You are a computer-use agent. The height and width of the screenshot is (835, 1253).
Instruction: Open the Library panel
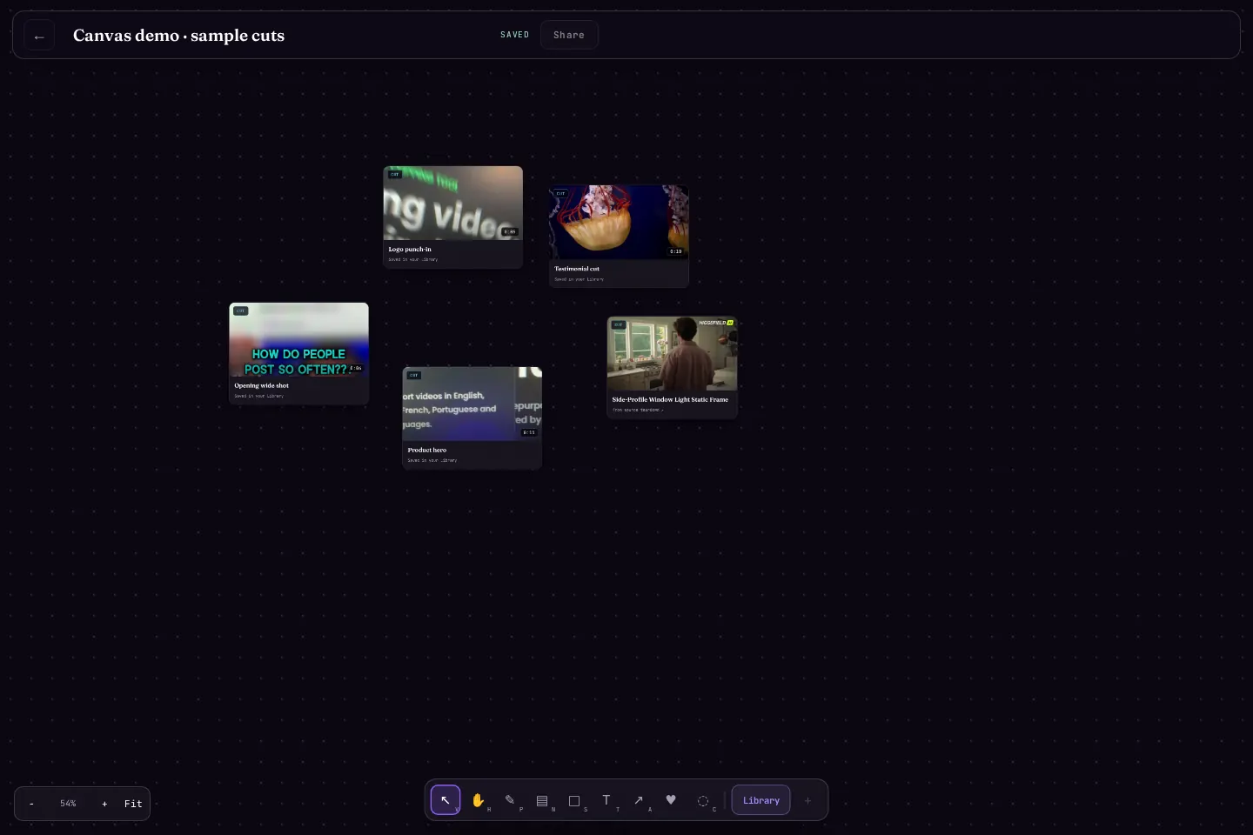[x=761, y=800]
